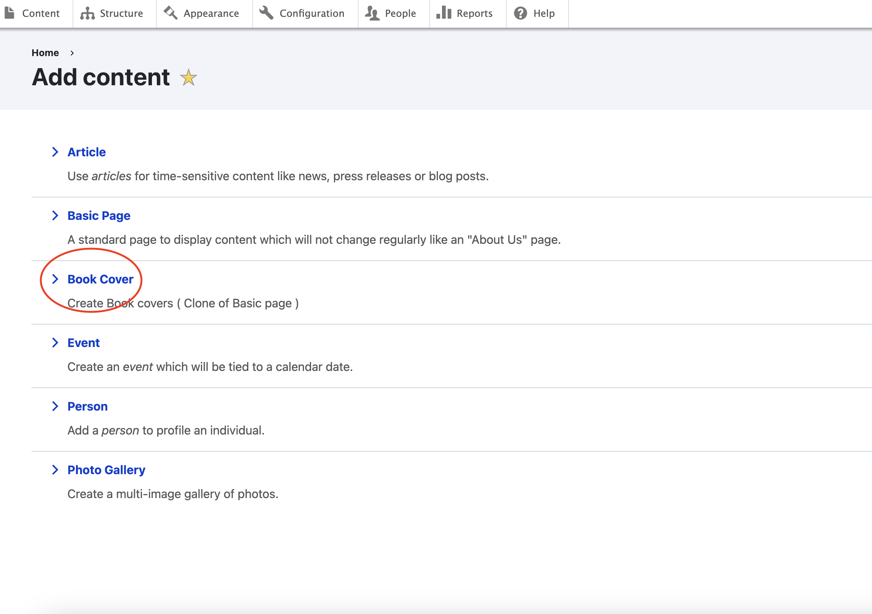Click the 'Clone of Basic page' description
This screenshot has height=614, width=872.
coord(183,304)
